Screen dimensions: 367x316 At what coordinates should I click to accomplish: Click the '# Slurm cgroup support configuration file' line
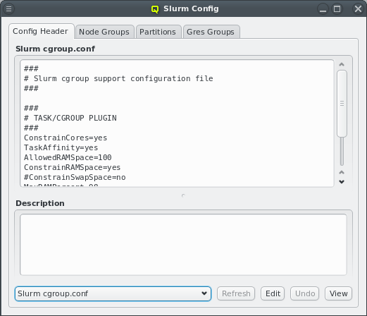pos(118,78)
